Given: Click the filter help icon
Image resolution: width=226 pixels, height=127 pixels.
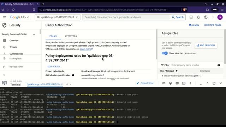Looking at the screenshot, I should [x=219, y=65].
